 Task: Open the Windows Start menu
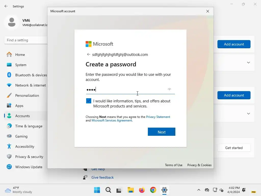(x=97, y=190)
